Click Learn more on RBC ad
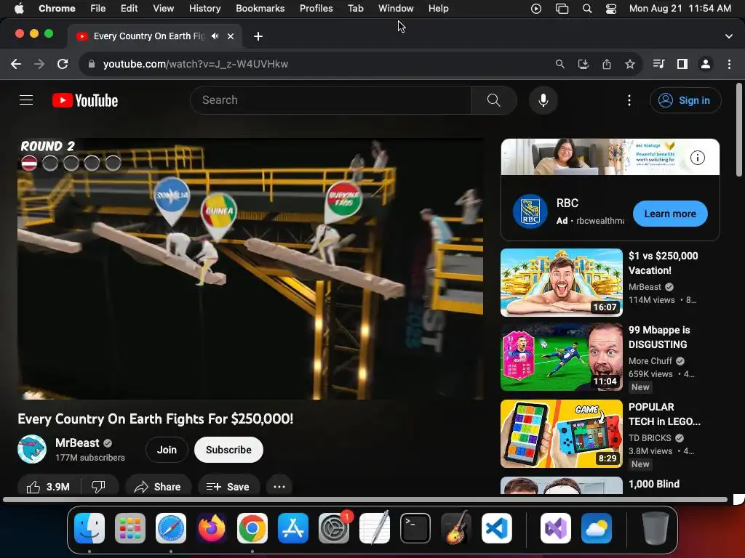The width and height of the screenshot is (745, 558). pyautogui.click(x=670, y=214)
